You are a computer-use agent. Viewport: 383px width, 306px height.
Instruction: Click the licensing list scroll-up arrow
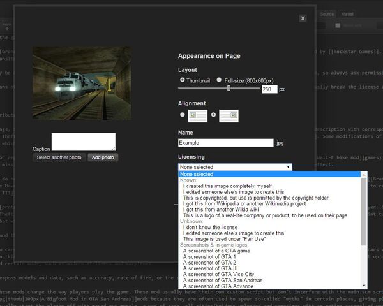pos(364,175)
